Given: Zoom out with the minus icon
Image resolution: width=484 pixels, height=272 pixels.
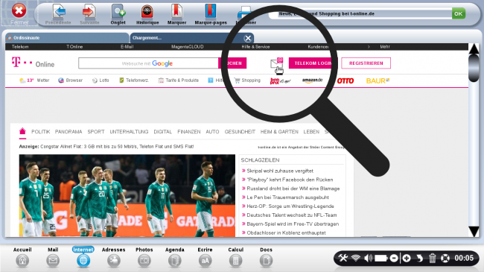Looking at the screenshot, I should point(394,258).
